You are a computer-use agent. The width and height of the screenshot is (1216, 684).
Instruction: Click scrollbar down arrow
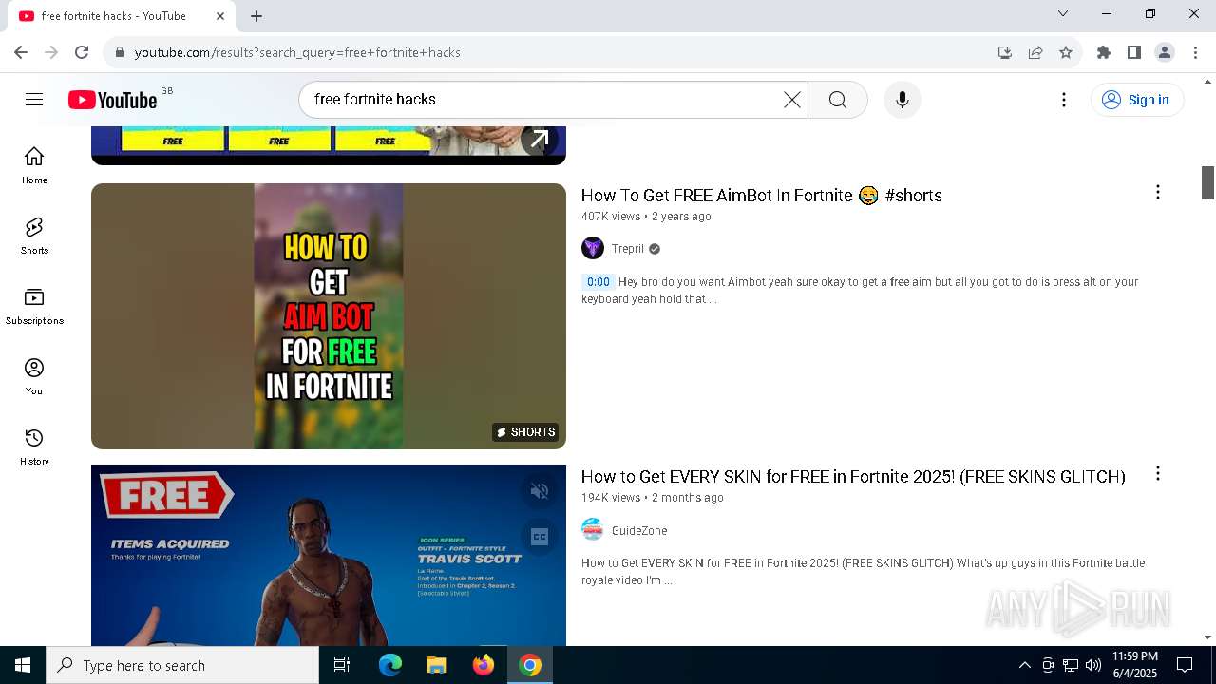point(1208,637)
